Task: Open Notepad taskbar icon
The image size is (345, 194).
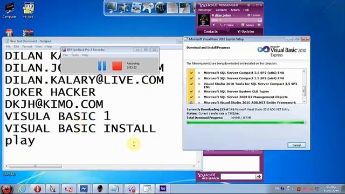Action: [x=115, y=189]
